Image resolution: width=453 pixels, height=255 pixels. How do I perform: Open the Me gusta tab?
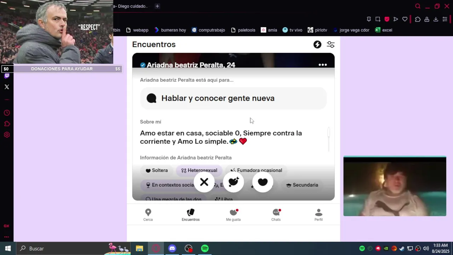[x=233, y=215]
